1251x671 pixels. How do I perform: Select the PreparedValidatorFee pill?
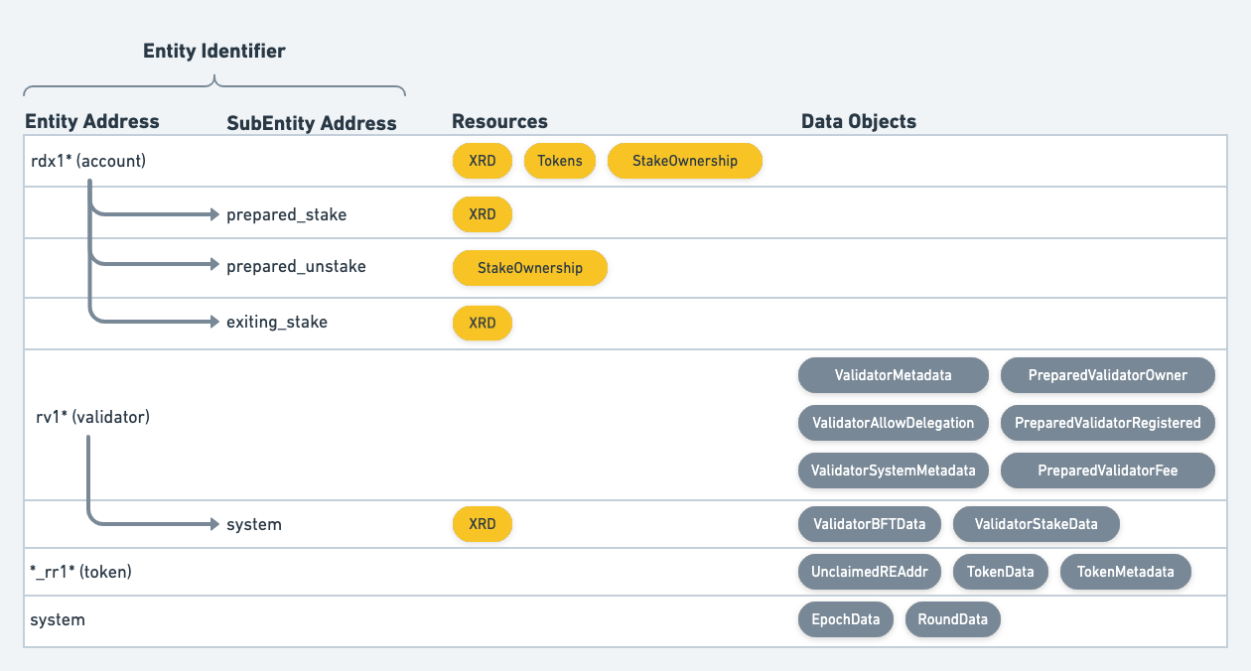click(x=1107, y=470)
